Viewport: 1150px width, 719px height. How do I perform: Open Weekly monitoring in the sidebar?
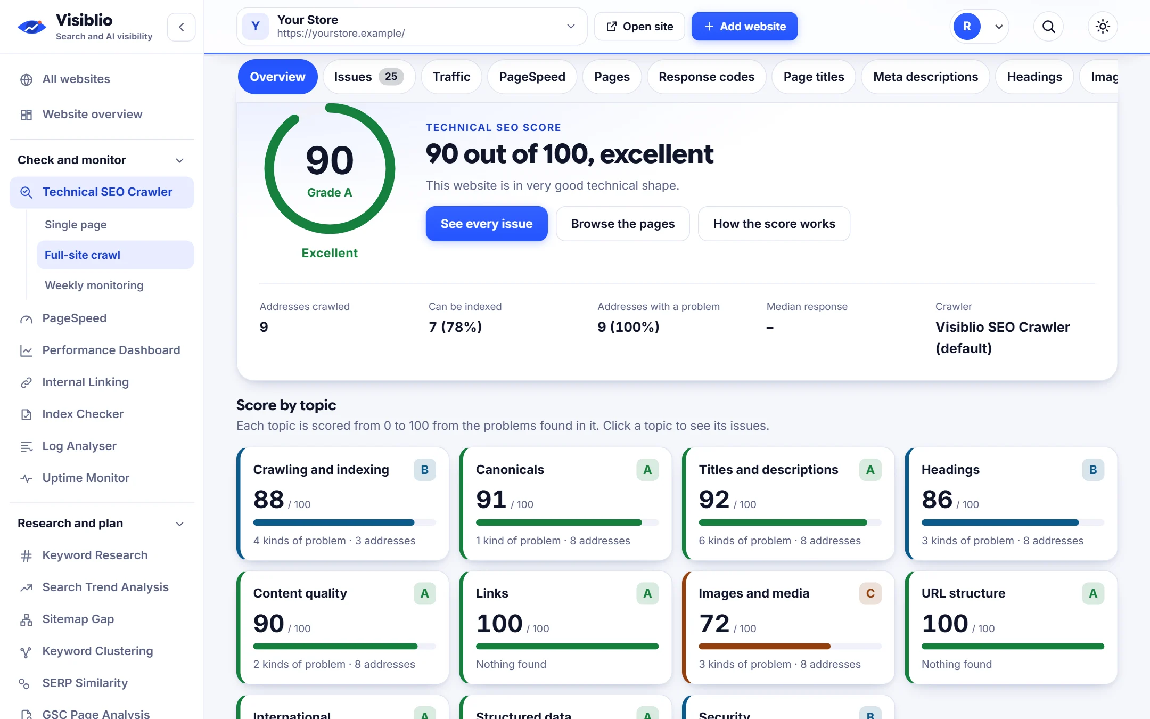coord(115,285)
